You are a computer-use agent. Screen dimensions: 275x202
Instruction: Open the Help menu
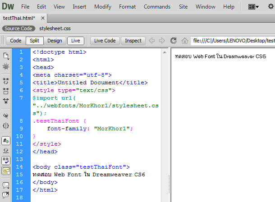tap(229, 7)
